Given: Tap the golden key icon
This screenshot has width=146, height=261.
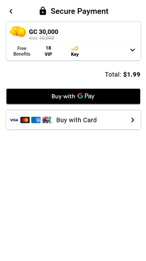Looking at the screenshot, I should coord(75,49).
